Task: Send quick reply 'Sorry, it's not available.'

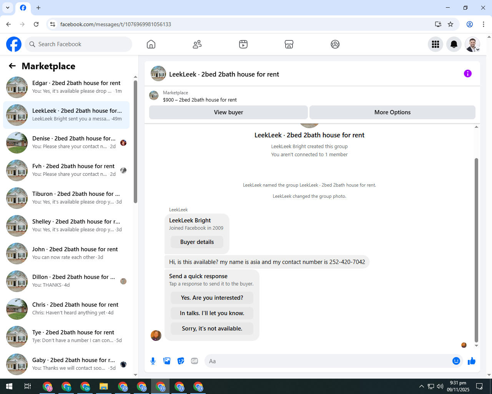Action: pyautogui.click(x=212, y=329)
